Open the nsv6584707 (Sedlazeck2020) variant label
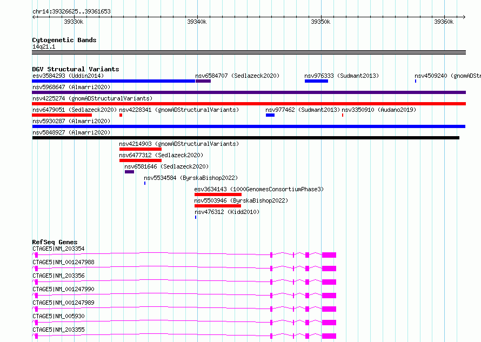This screenshot has width=481, height=342. [237, 76]
